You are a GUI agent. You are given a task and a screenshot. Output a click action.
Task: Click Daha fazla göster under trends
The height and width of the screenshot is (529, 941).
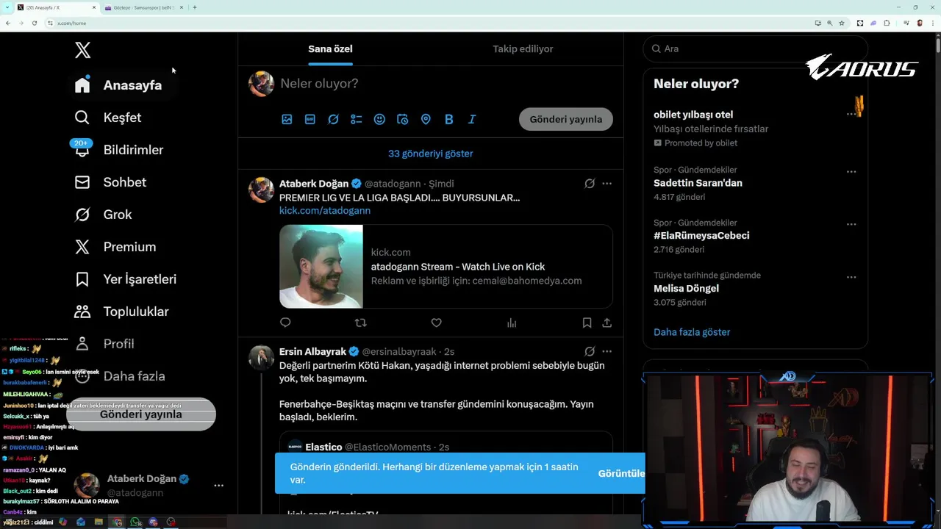coord(692,332)
